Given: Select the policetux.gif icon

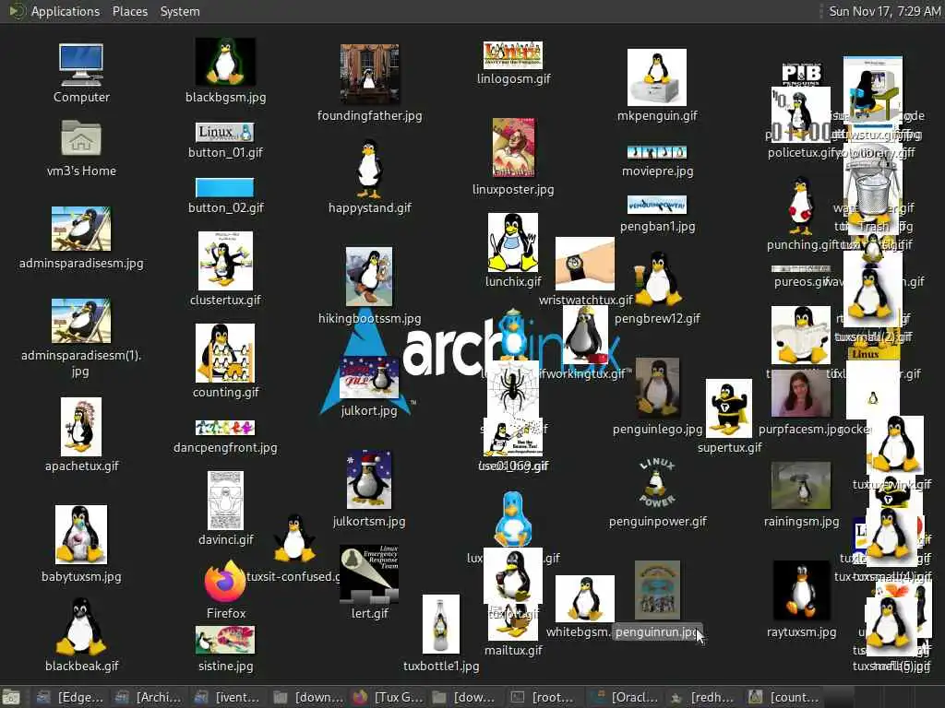Looking at the screenshot, I should (x=801, y=114).
